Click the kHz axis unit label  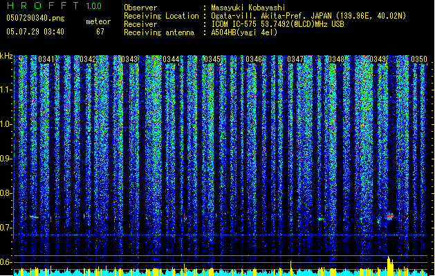[6, 56]
